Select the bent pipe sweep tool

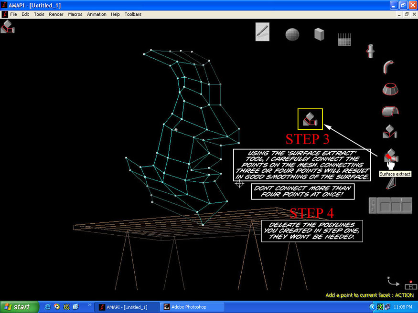click(x=389, y=67)
